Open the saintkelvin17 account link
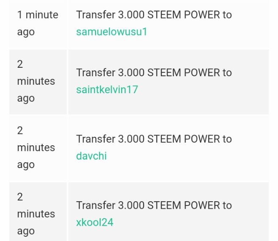This screenshot has width=278, height=241. tap(107, 89)
